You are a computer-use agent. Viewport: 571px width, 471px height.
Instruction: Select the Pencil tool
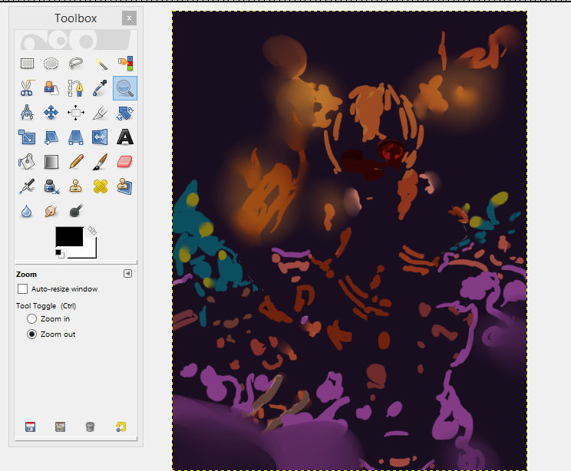[x=75, y=162]
